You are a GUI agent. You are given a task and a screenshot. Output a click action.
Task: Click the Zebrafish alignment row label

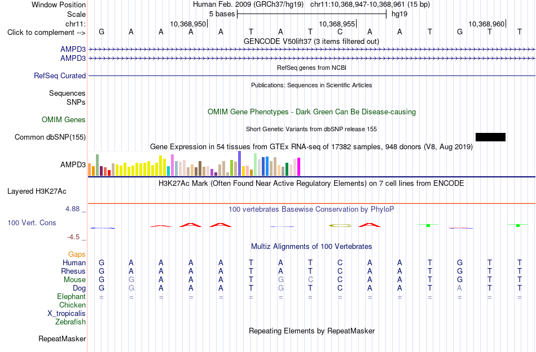tap(71, 322)
